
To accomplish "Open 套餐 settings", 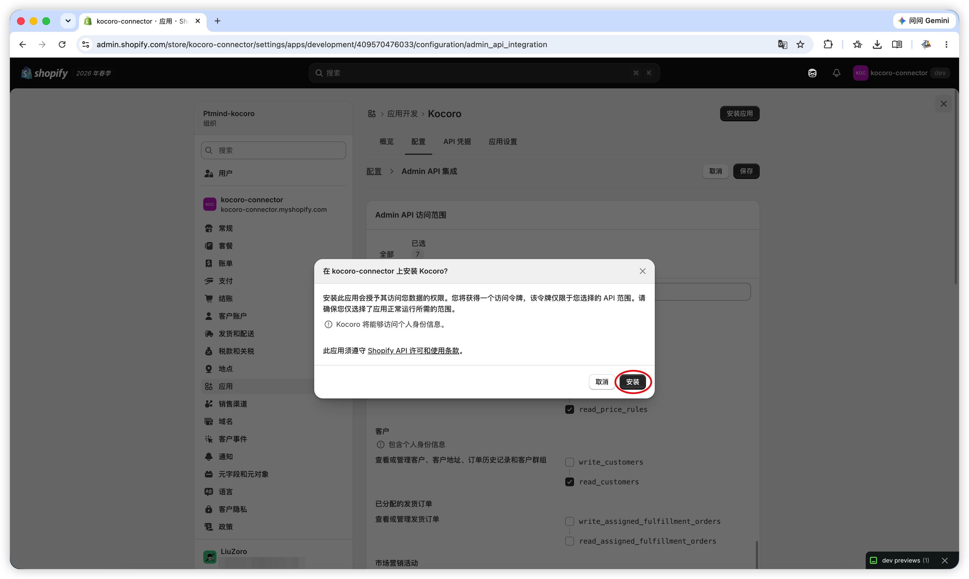I will coord(273,246).
